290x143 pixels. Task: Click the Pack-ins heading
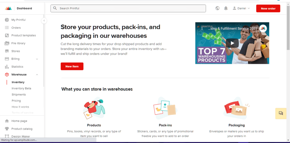165,125
